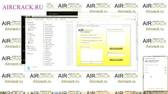Click New folder in Explorer toolbar
The height and width of the screenshot is (94, 168).
click(63, 19)
